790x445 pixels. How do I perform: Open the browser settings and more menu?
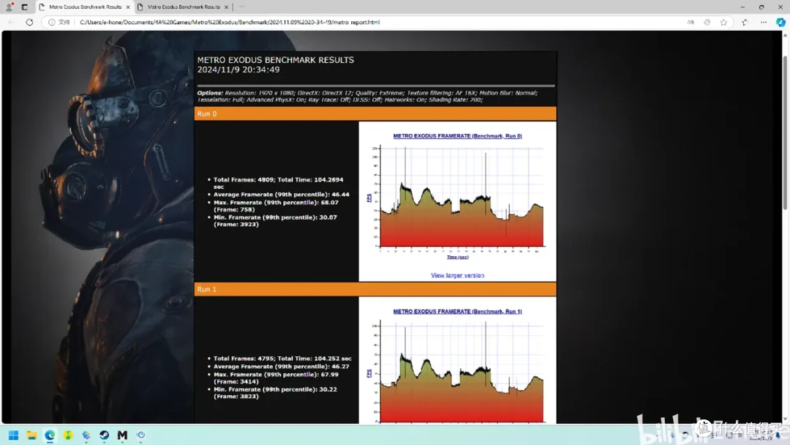[763, 22]
